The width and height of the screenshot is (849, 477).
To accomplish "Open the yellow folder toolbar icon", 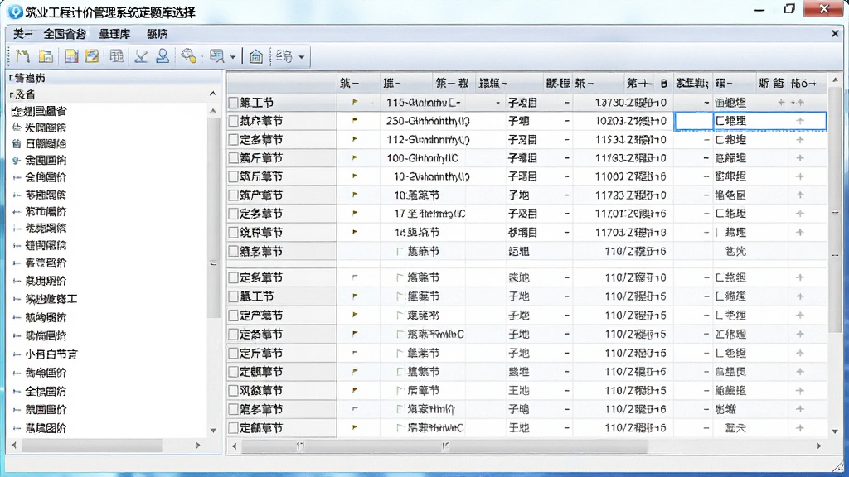I will click(x=46, y=56).
